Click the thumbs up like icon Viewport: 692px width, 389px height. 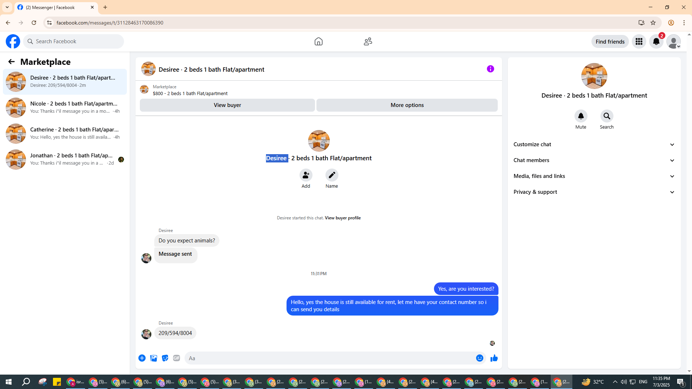point(494,358)
